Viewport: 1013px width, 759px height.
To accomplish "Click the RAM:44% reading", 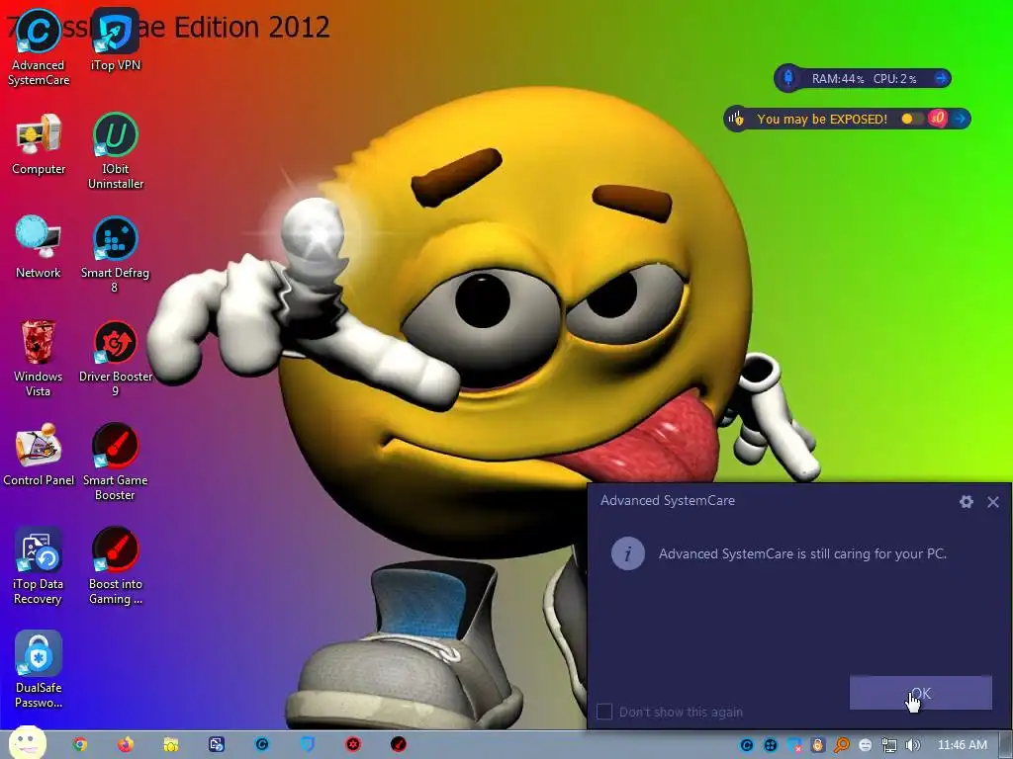I will click(837, 79).
